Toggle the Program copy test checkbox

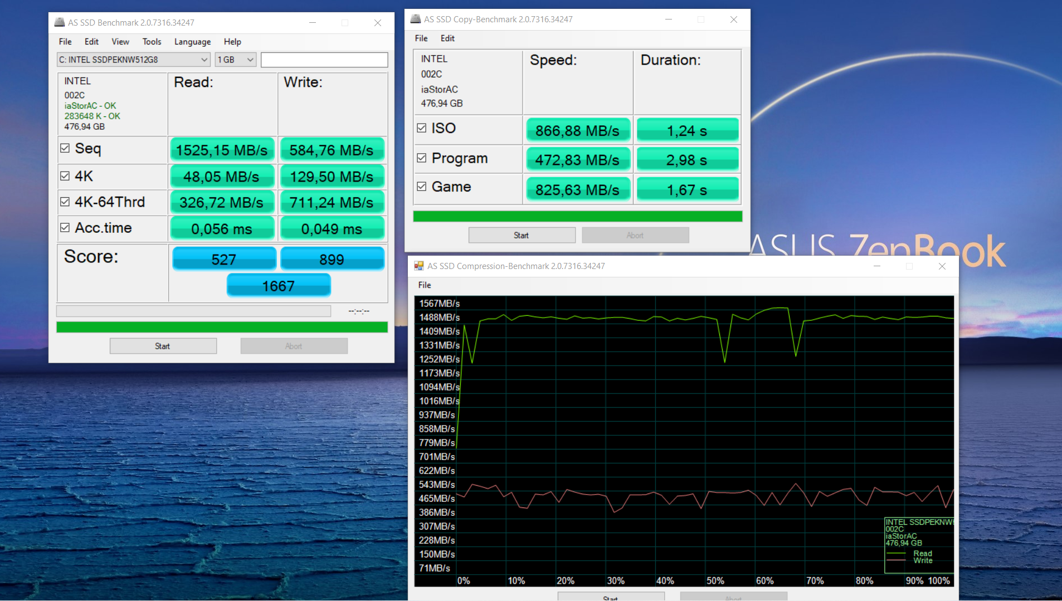click(422, 158)
